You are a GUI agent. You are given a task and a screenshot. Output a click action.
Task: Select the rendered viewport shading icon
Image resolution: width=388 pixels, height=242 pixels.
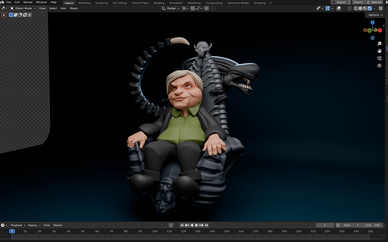coord(369,8)
